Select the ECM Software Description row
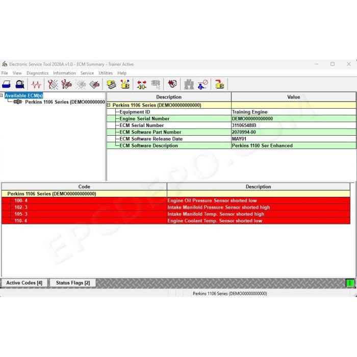The height and width of the screenshot is (357, 357). click(x=232, y=145)
